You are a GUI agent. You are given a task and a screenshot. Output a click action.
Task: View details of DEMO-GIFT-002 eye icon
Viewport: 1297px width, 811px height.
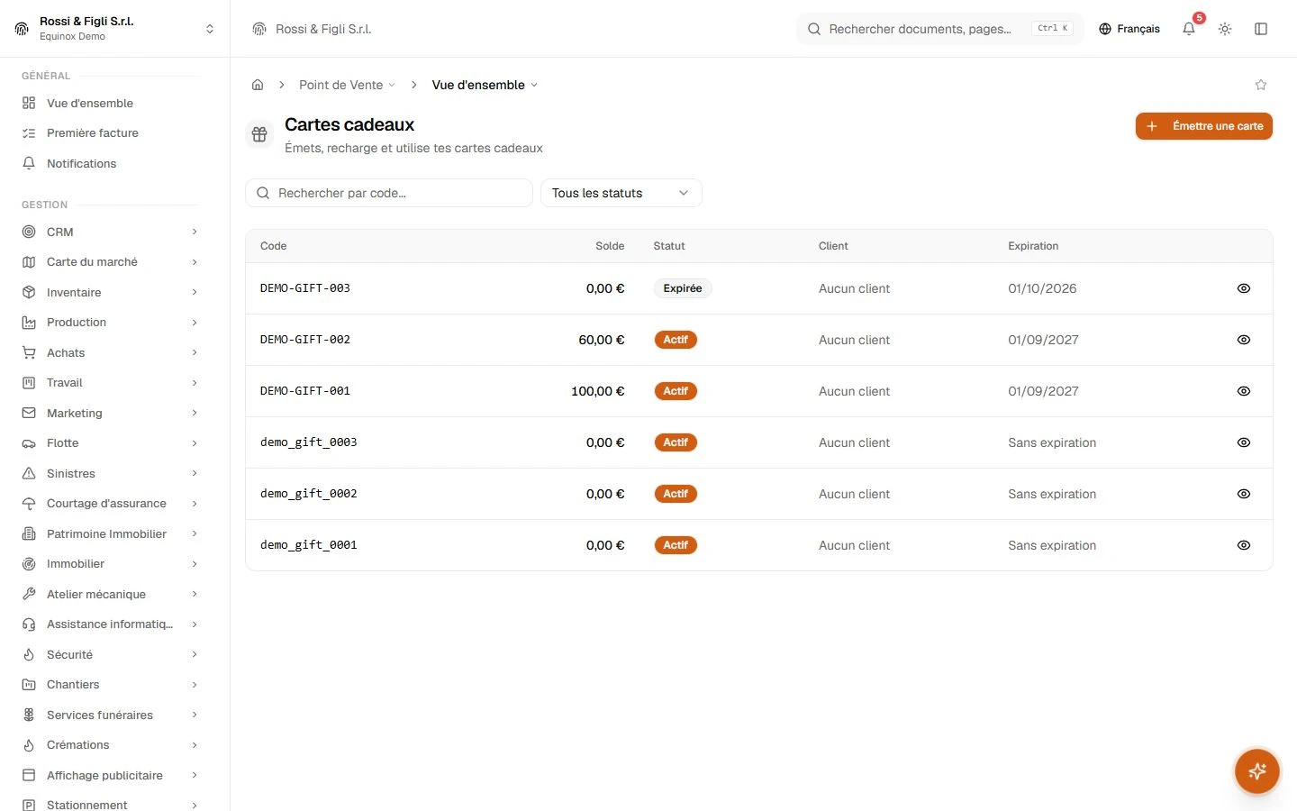point(1244,340)
